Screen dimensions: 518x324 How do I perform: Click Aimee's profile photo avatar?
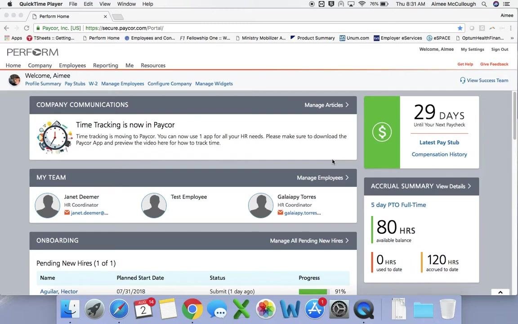[14, 80]
